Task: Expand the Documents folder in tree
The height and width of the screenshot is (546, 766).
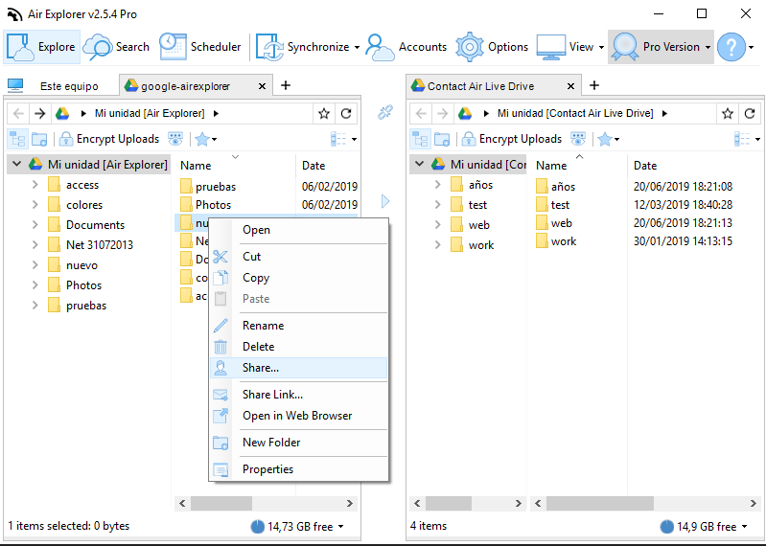Action: 35,224
